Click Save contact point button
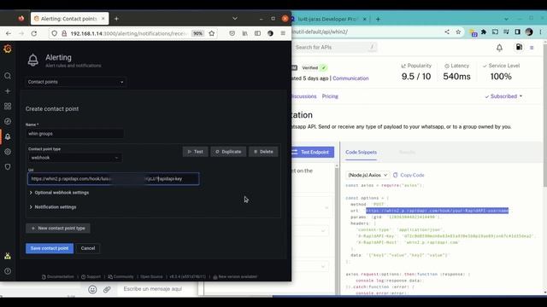 (50, 248)
